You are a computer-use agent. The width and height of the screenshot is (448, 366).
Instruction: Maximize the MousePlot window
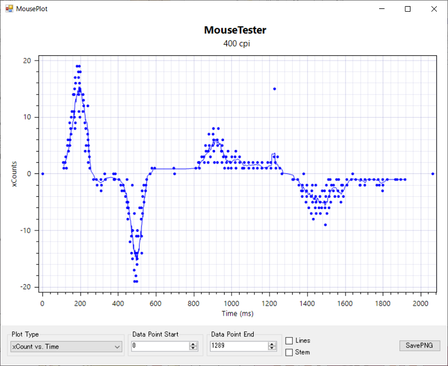point(408,9)
